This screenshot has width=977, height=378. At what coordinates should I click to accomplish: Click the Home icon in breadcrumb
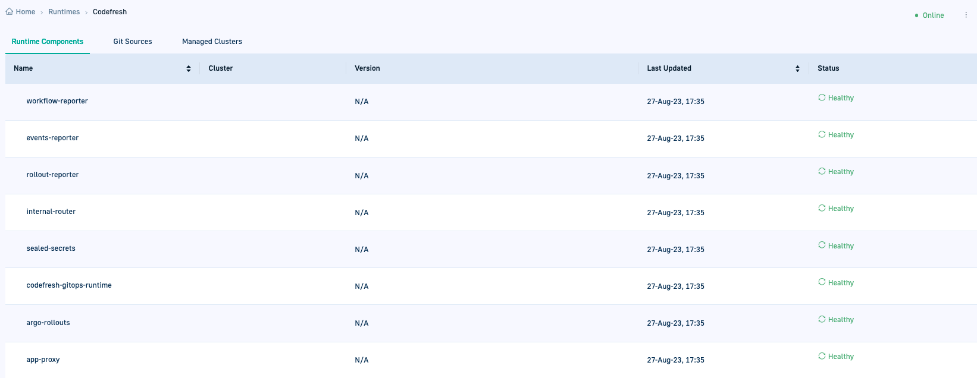(10, 12)
